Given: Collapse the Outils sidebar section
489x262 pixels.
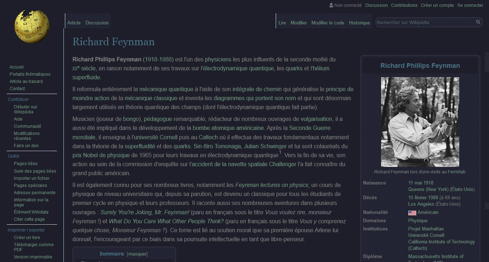Looking at the screenshot, I should (x=14, y=156).
